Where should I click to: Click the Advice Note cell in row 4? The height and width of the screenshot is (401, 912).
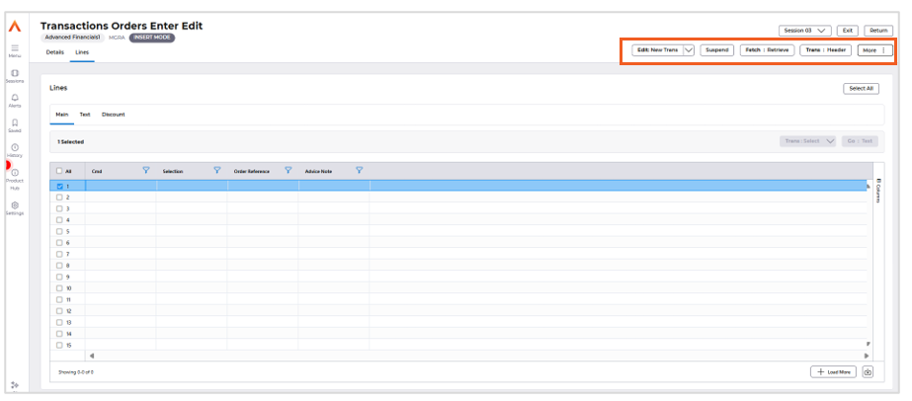click(x=334, y=220)
